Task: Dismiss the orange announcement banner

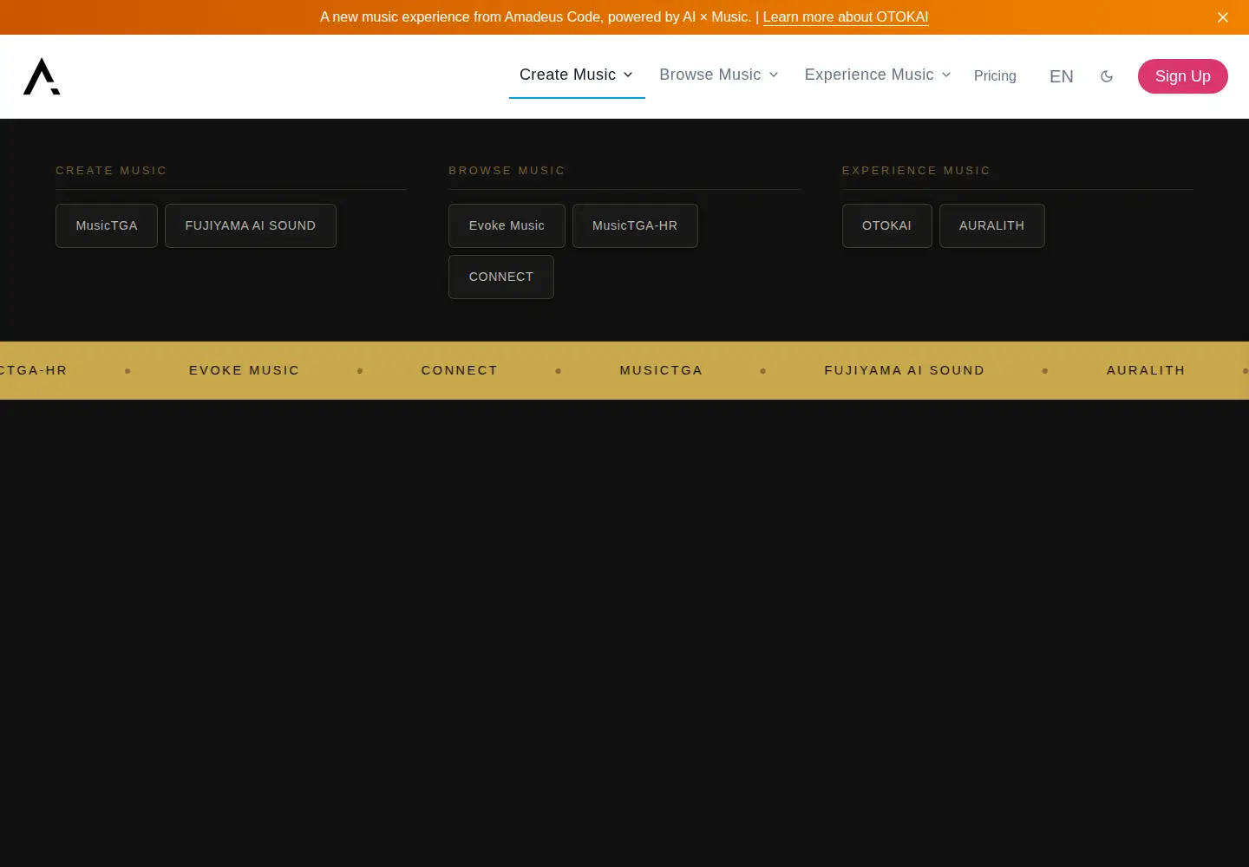Action: (x=1223, y=17)
